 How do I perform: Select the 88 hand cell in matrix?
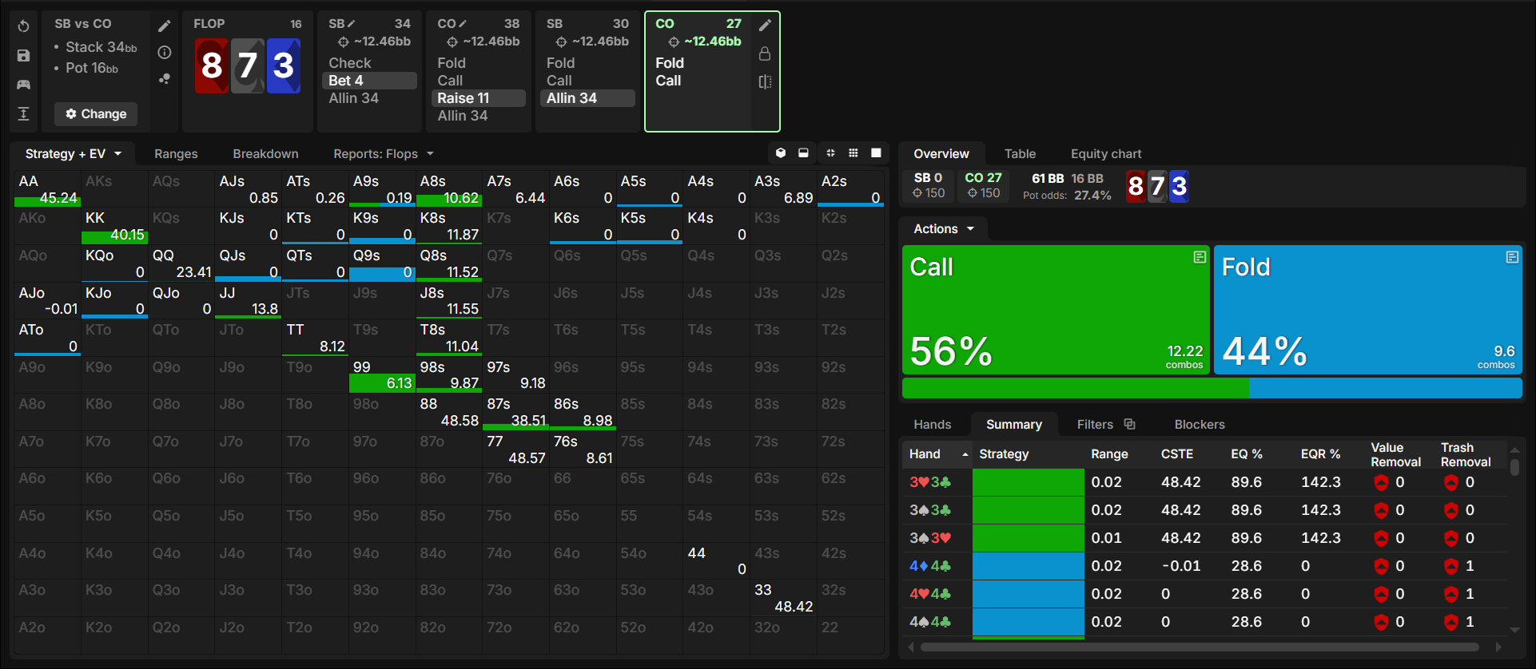click(x=448, y=412)
